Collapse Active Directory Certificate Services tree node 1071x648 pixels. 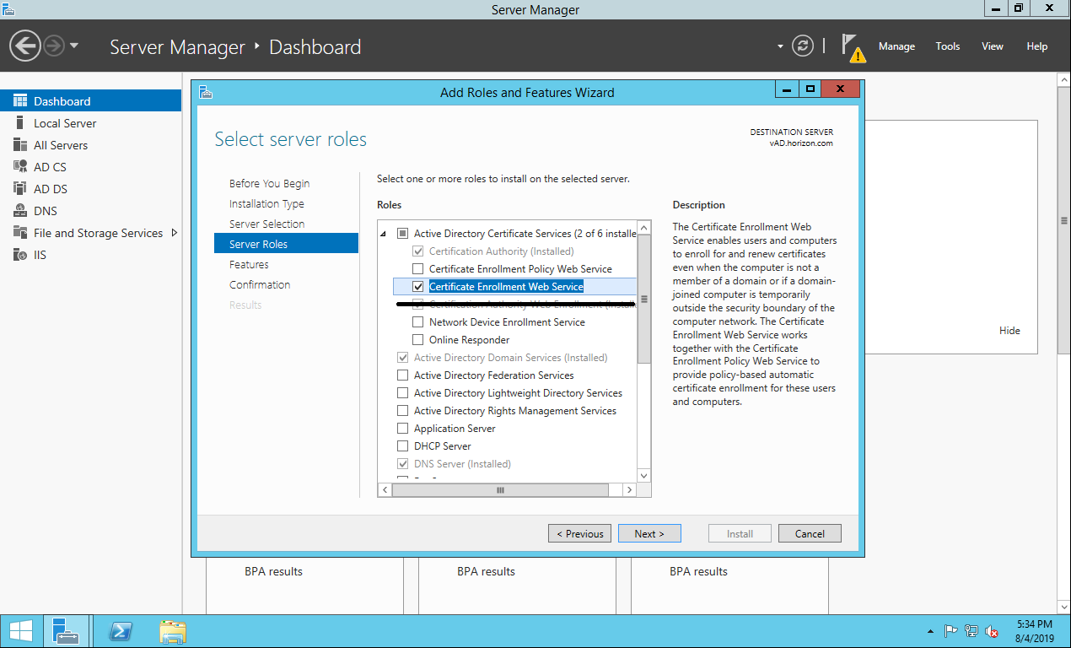coord(384,234)
